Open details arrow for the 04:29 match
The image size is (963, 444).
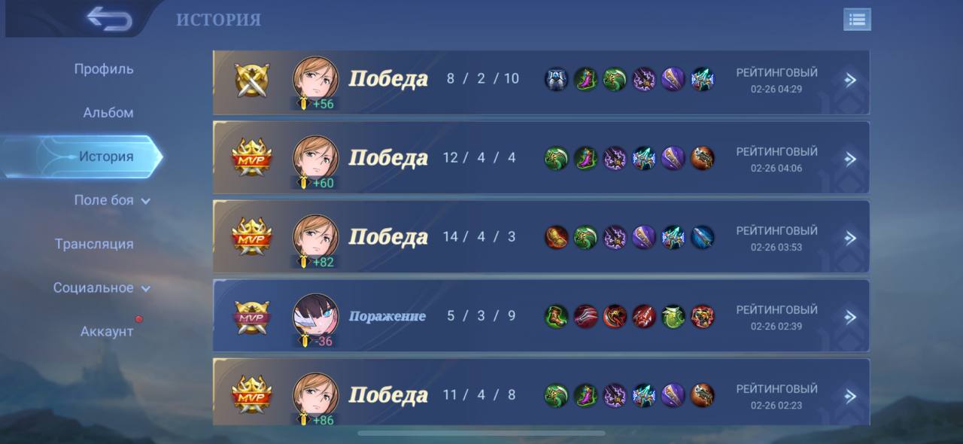[x=850, y=80]
